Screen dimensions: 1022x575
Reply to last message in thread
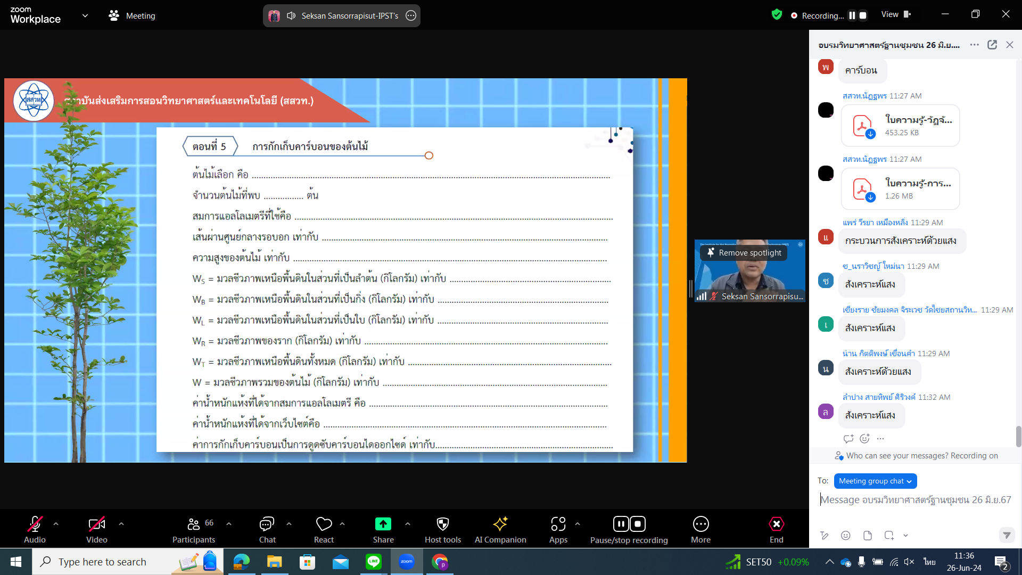click(x=848, y=439)
